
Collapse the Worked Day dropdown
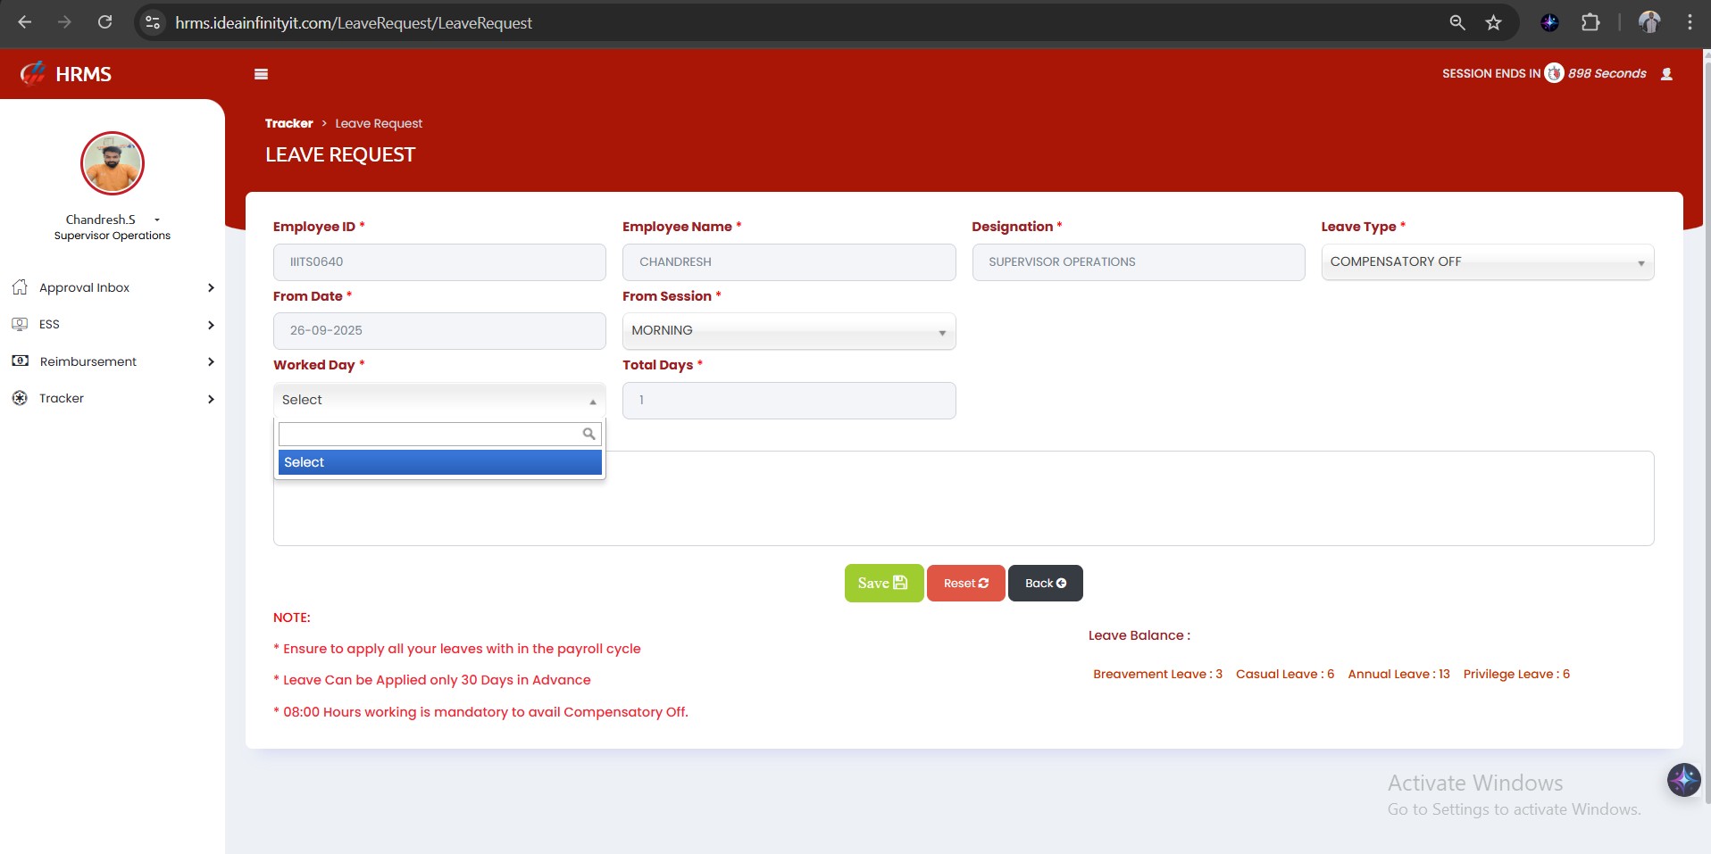click(x=439, y=400)
